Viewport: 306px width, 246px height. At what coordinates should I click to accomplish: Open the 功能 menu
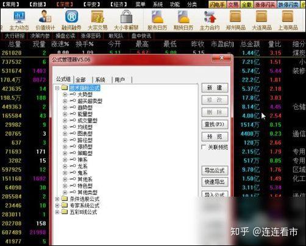tap(175, 4)
